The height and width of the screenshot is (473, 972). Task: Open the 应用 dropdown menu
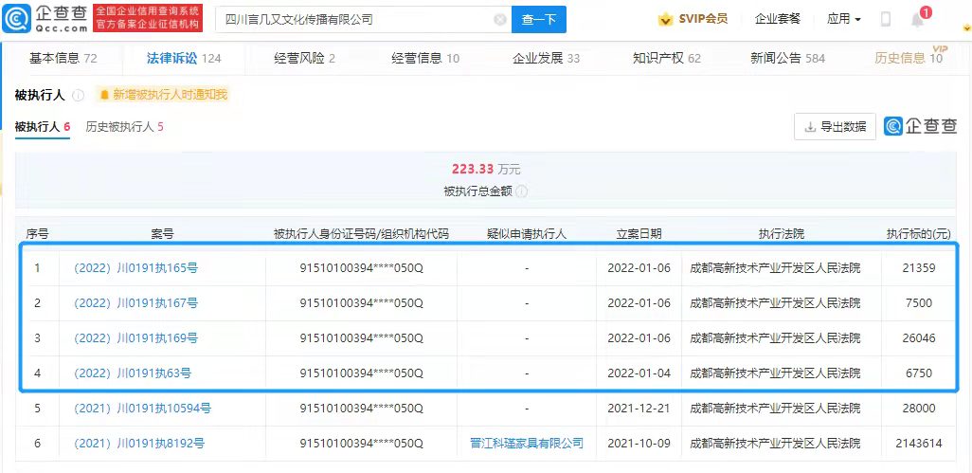pyautogui.click(x=844, y=19)
